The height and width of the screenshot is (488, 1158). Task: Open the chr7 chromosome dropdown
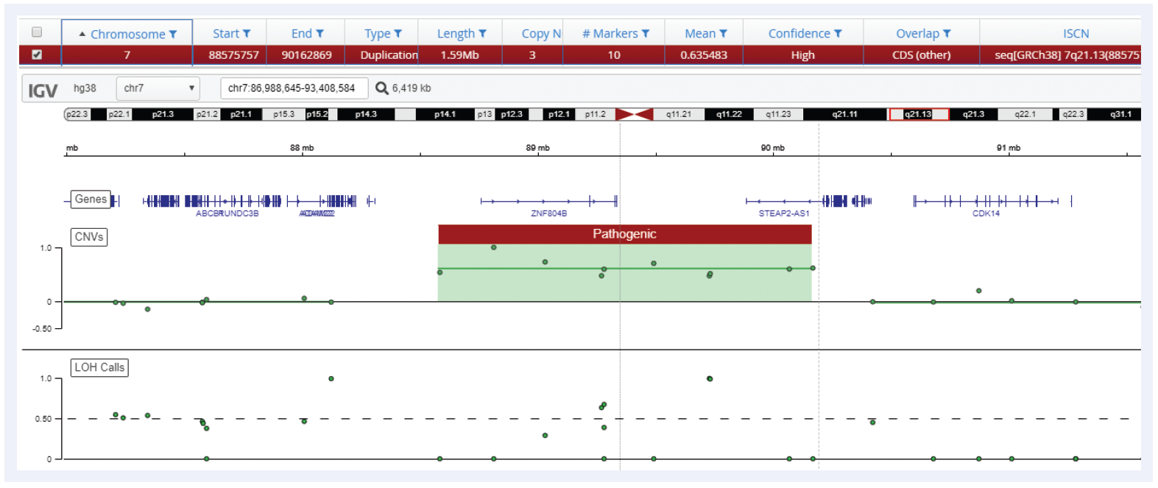tap(158, 88)
